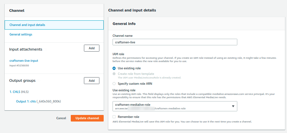Open the IAM role dropdown arrow

pos(233,106)
